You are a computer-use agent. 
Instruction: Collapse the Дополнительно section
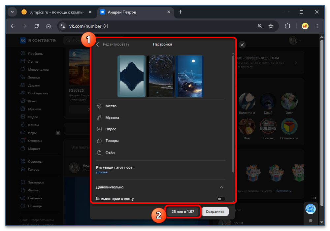pos(222,187)
